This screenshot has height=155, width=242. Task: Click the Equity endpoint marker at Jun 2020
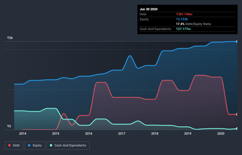point(237,42)
